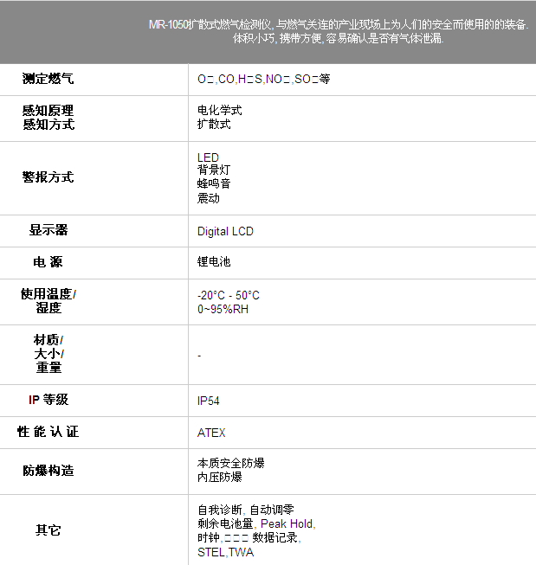Select the '扩散式' value

tap(214, 125)
